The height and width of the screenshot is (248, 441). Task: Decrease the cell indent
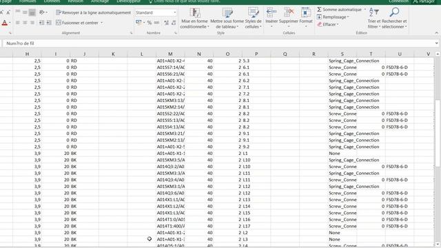[x=41, y=23]
